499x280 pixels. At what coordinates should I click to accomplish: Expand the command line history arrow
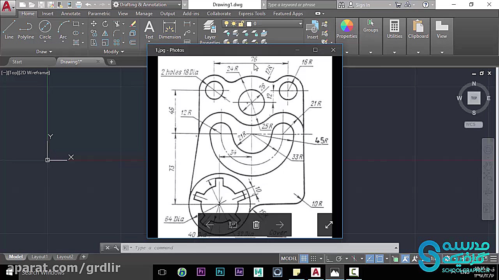tap(396, 248)
